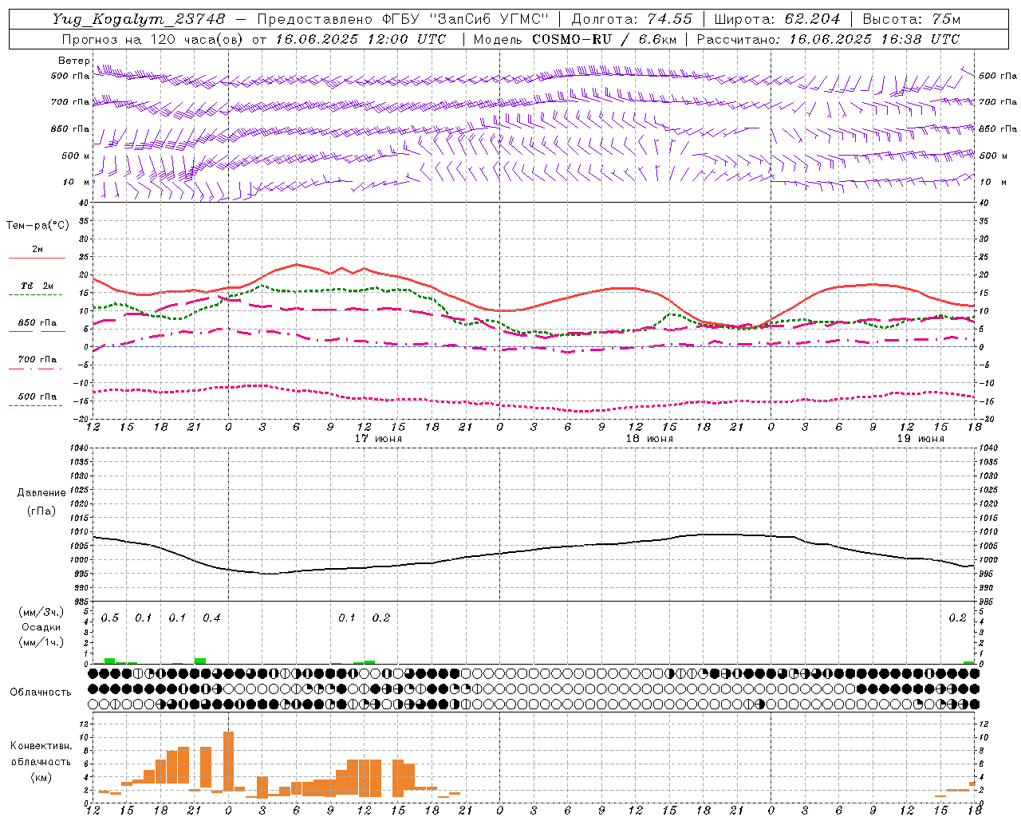Click the Давление panel label
The width and height of the screenshot is (1021, 817).
click(x=41, y=493)
